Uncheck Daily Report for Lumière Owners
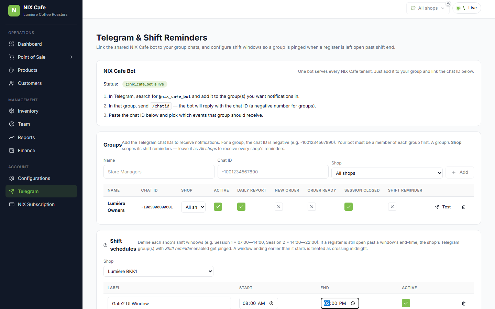The image size is (495, 309). 241,207
